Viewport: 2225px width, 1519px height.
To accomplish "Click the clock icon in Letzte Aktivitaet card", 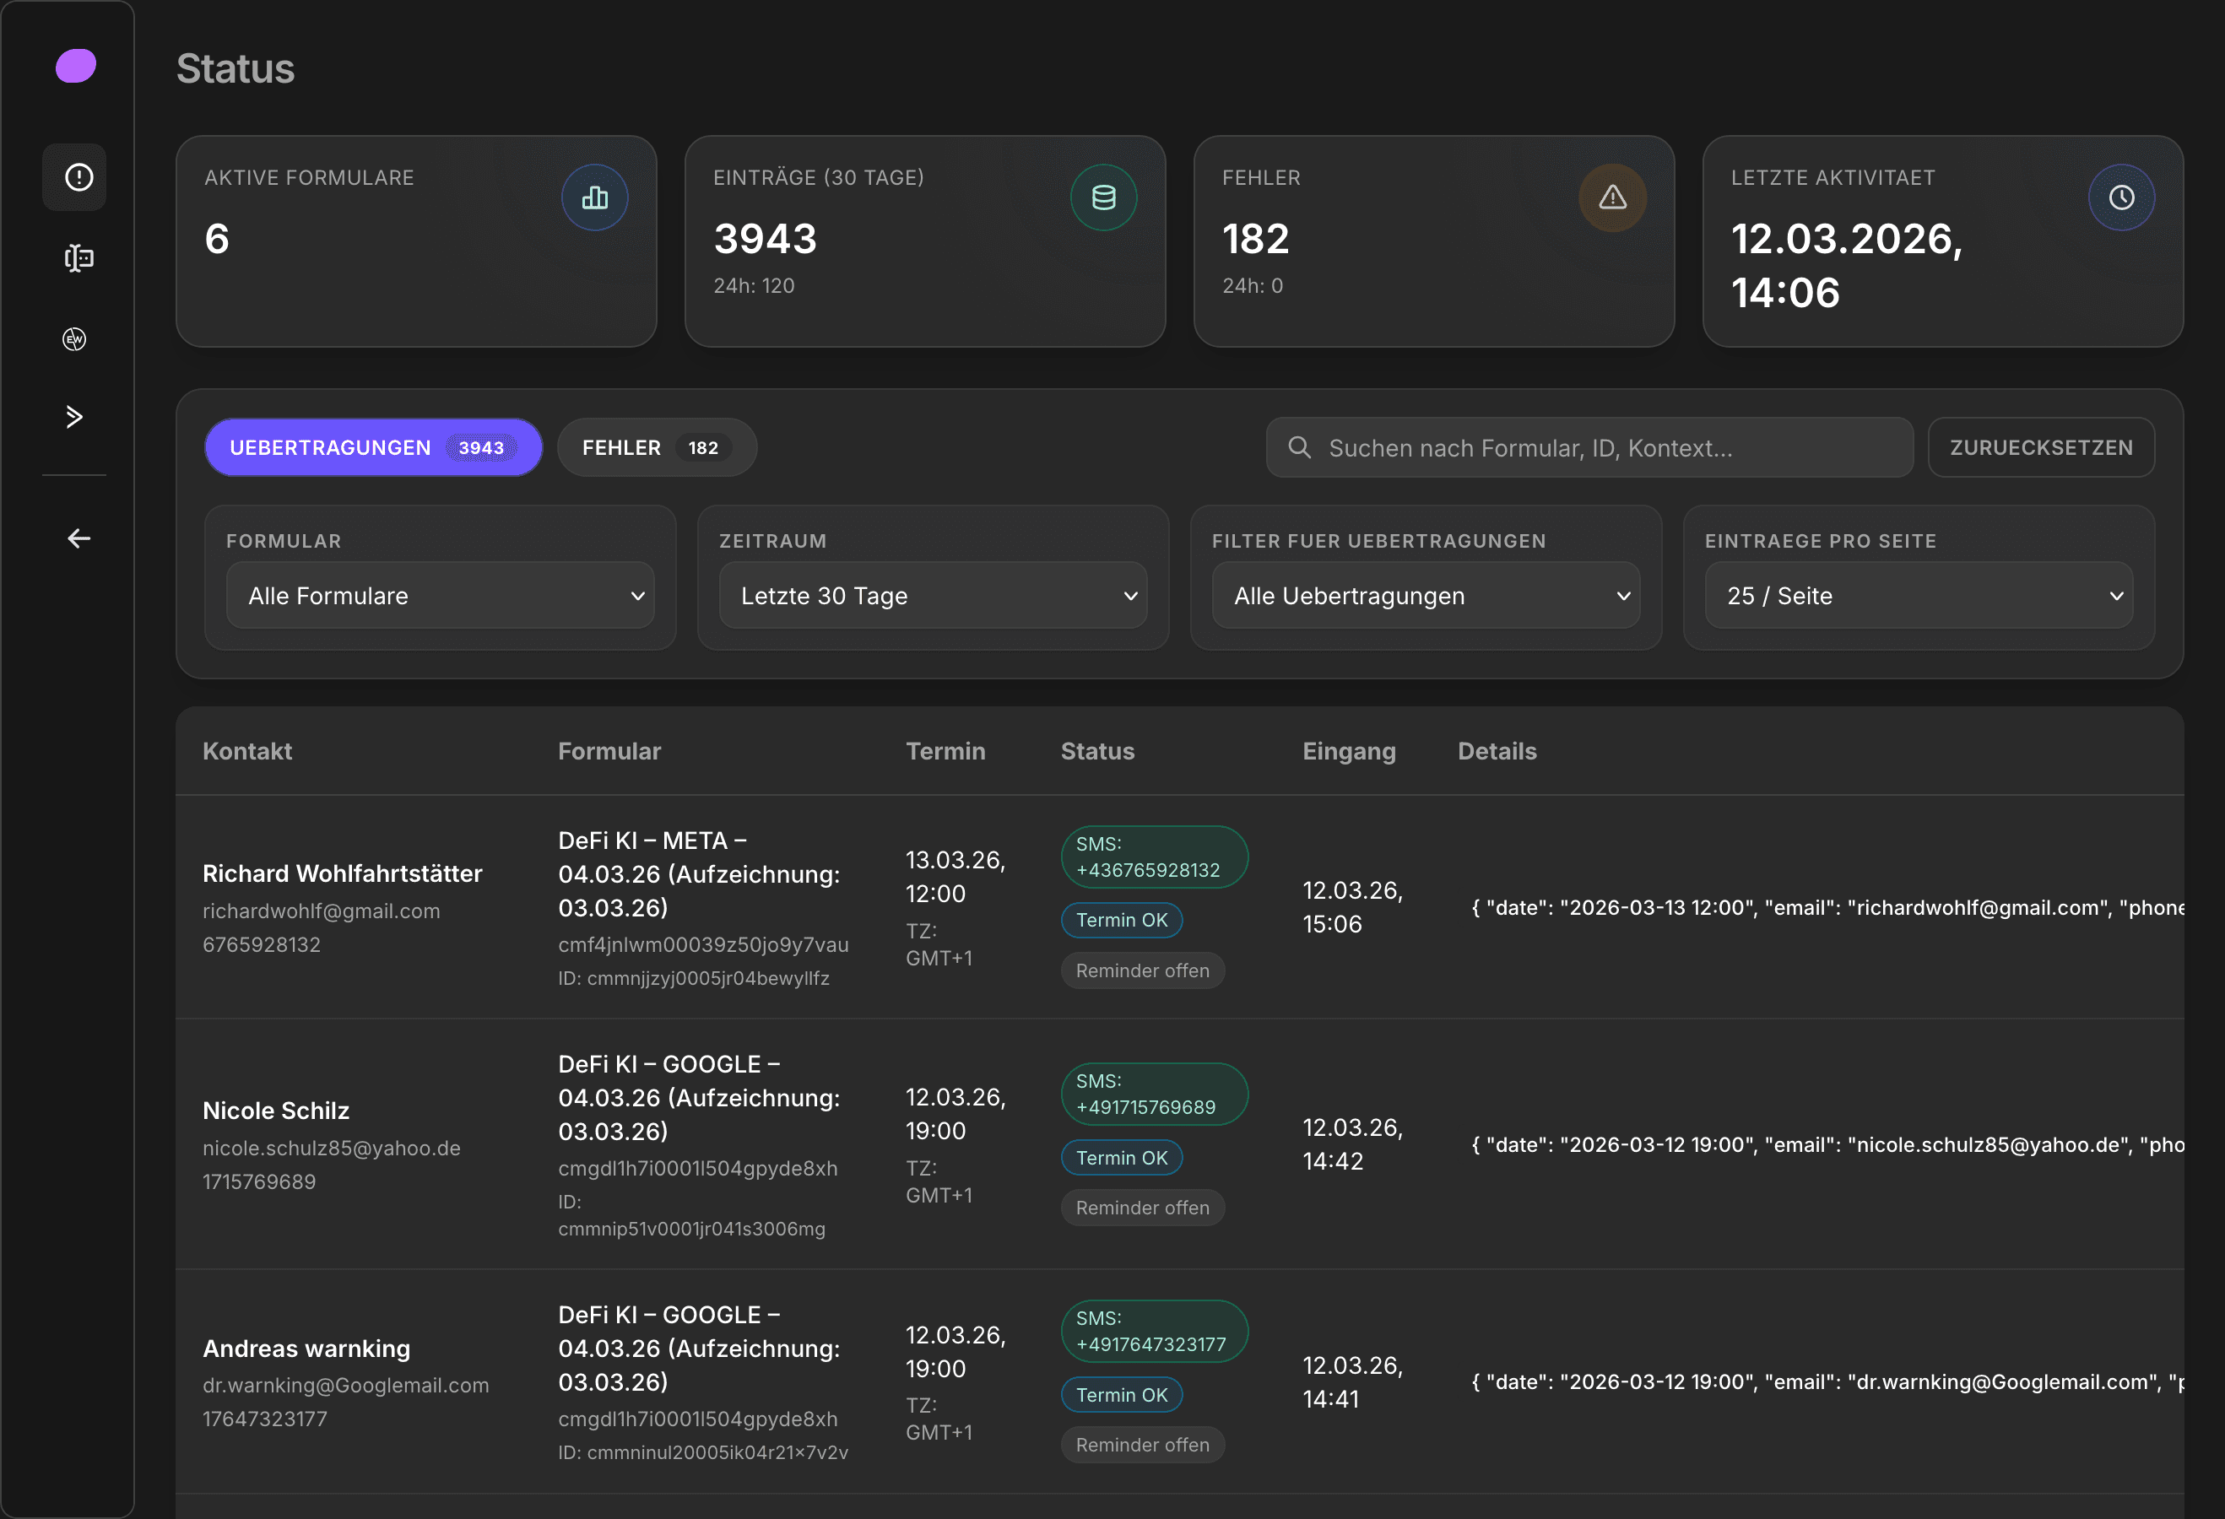I will (2120, 198).
